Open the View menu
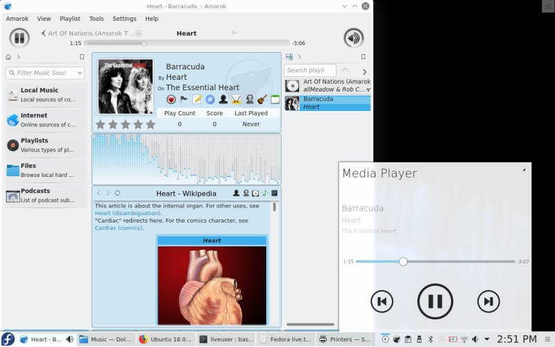The height and width of the screenshot is (347, 555). [x=44, y=19]
